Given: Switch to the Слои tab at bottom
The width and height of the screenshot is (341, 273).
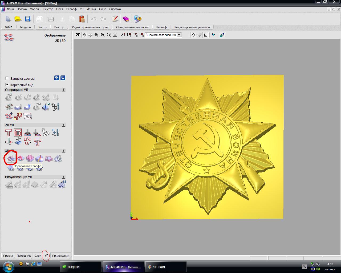Looking at the screenshot, I should pos(38,256).
